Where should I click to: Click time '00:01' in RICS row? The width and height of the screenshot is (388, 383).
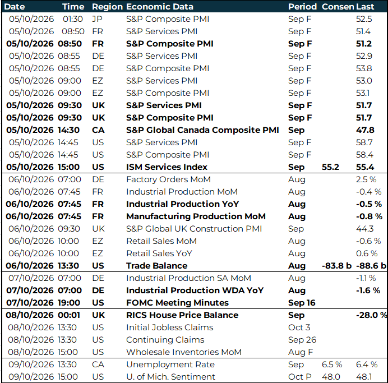[69, 315]
